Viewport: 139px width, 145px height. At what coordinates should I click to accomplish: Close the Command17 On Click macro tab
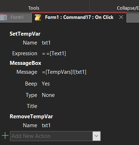click(x=121, y=17)
